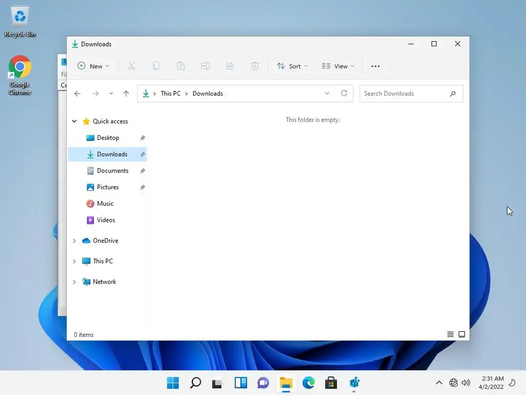Click the search magnifier icon
Image resolution: width=526 pixels, height=395 pixels.
point(453,94)
